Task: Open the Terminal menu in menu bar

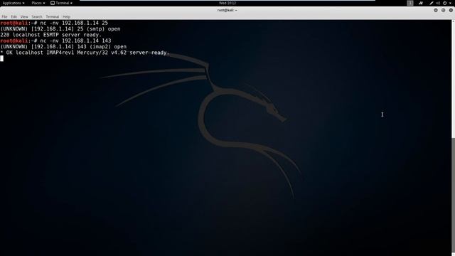Action: tap(52, 17)
